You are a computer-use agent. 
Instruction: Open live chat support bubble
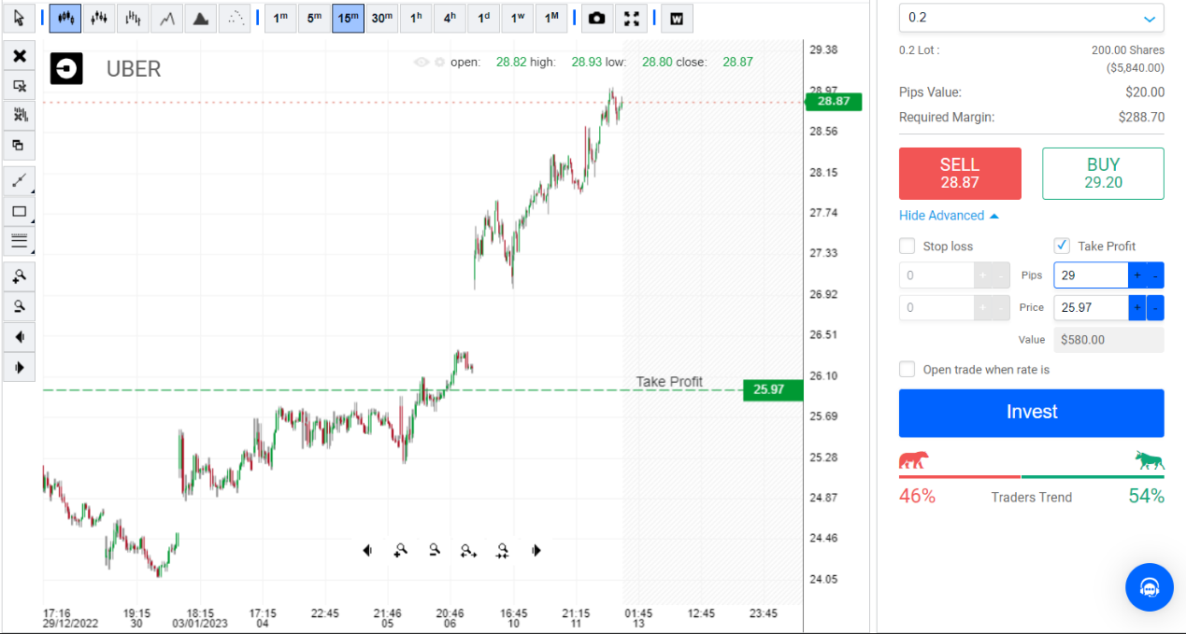(x=1150, y=587)
